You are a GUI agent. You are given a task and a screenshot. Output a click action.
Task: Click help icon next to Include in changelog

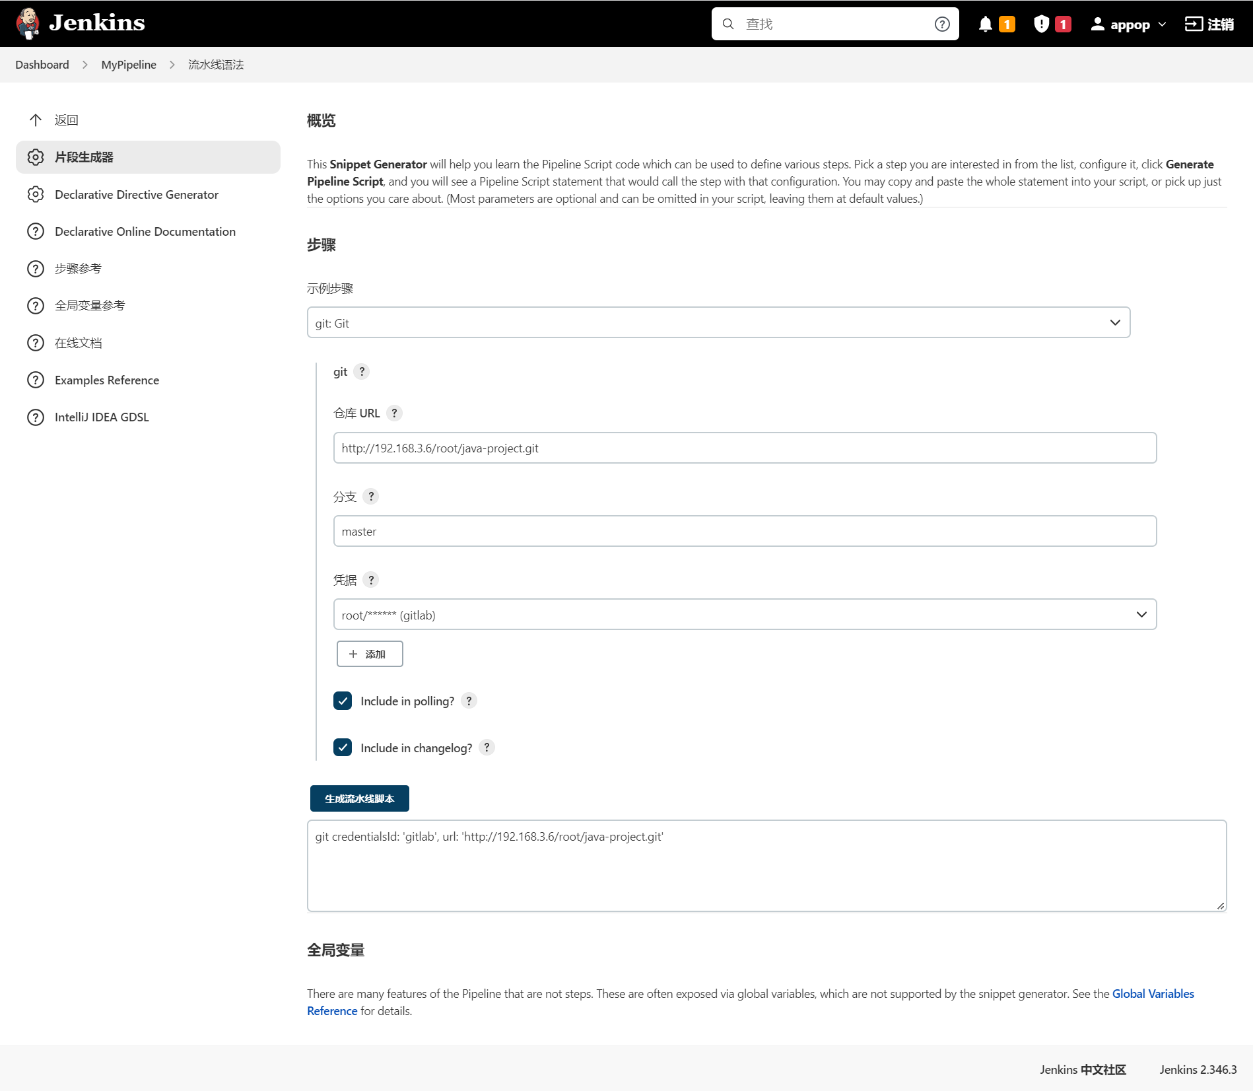pos(487,748)
